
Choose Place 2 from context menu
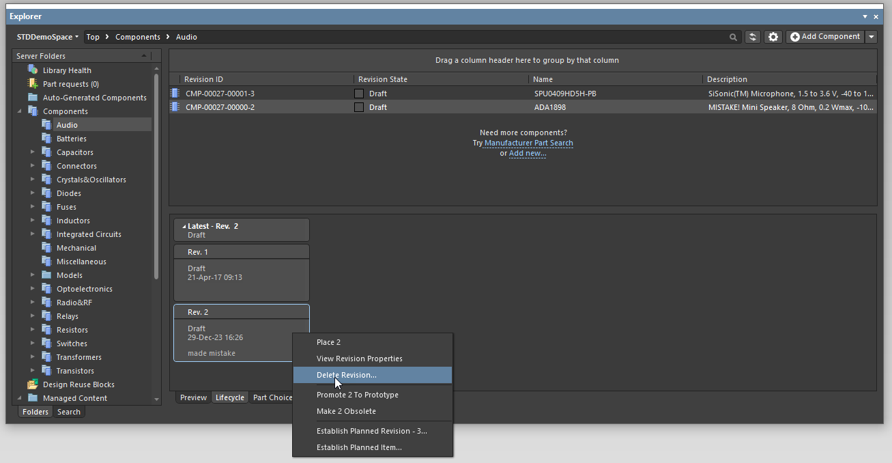point(373,342)
